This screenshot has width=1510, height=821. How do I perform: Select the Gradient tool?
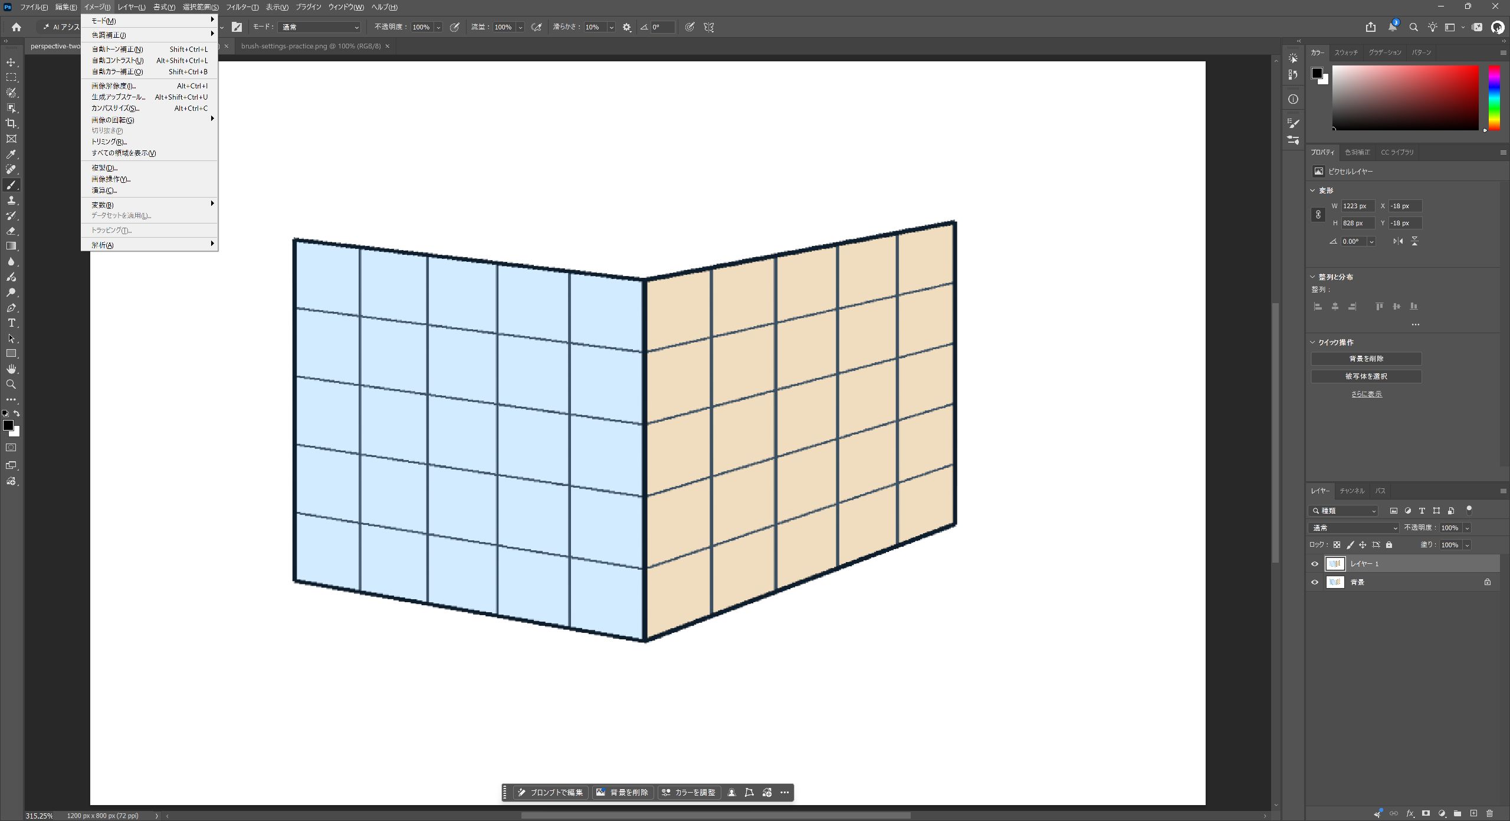(x=11, y=247)
